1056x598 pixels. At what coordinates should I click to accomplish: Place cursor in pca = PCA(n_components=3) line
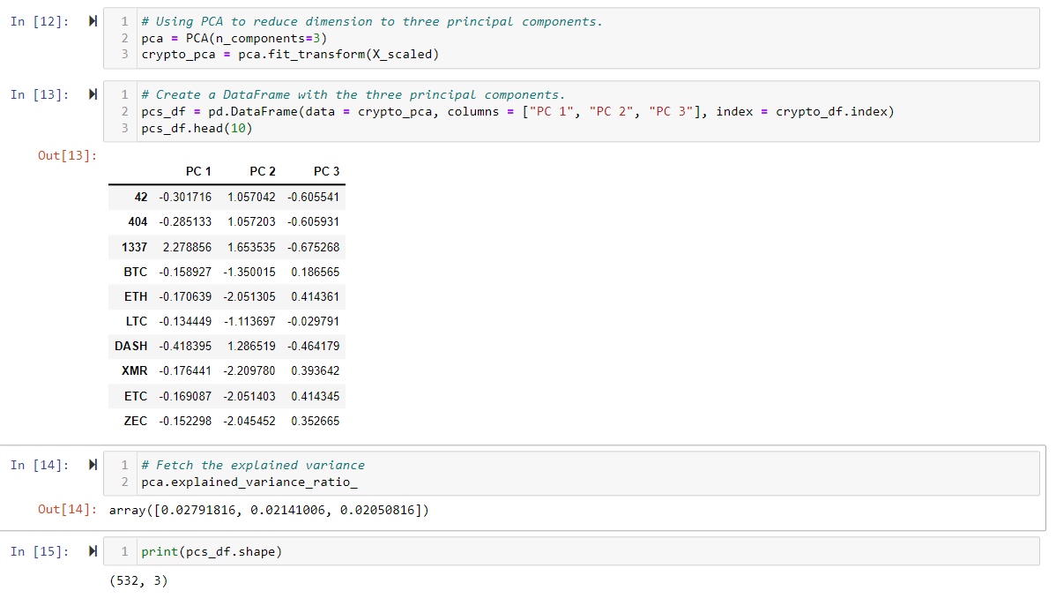click(234, 39)
